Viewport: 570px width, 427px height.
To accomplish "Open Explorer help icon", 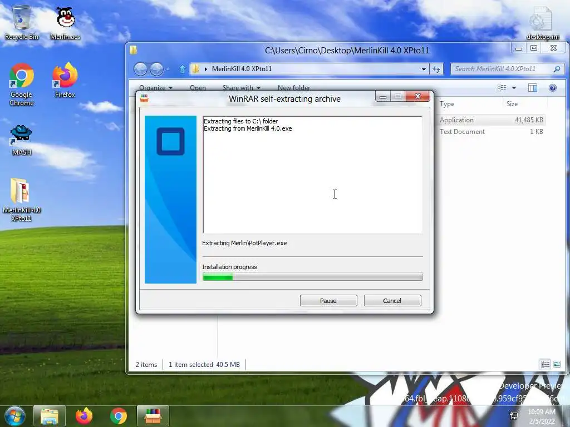I will 553,87.
